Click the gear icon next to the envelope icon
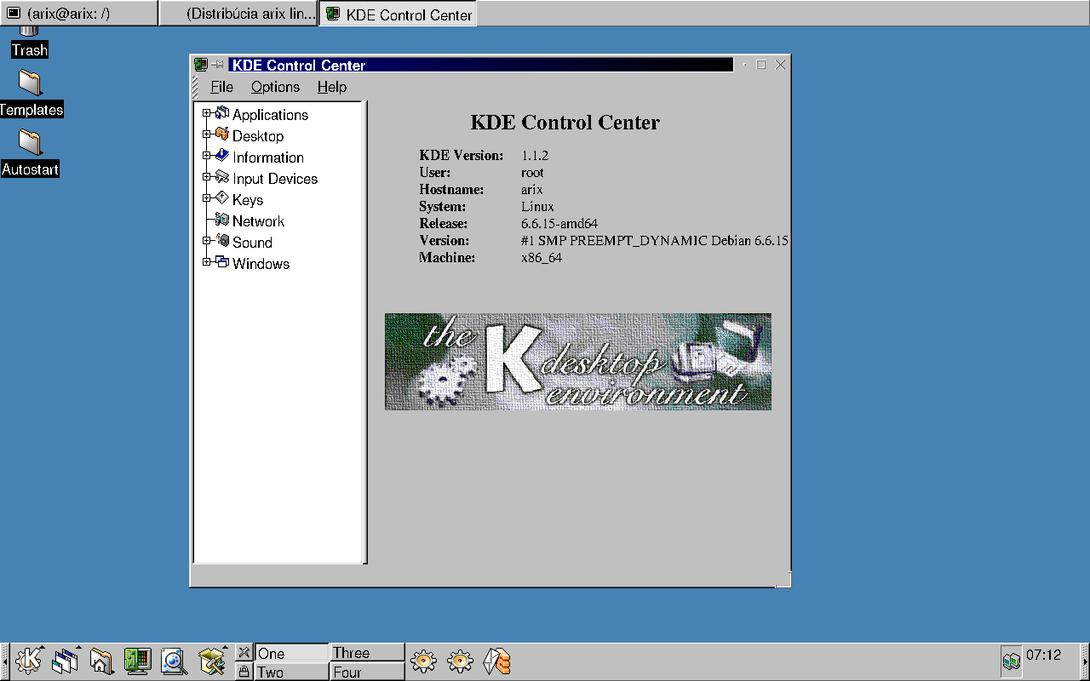 click(460, 661)
